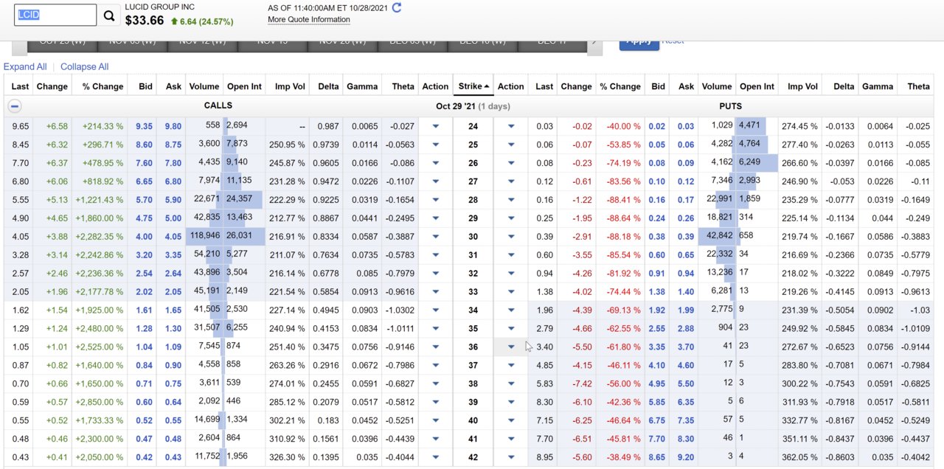
Task: Open puts Action dropdown for strike 30
Action: click(510, 237)
